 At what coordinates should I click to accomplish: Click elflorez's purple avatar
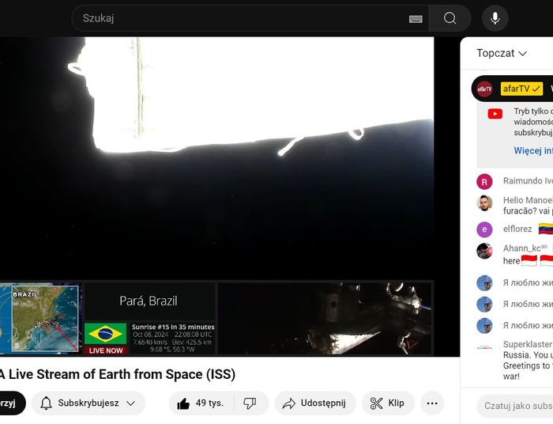[484, 229]
